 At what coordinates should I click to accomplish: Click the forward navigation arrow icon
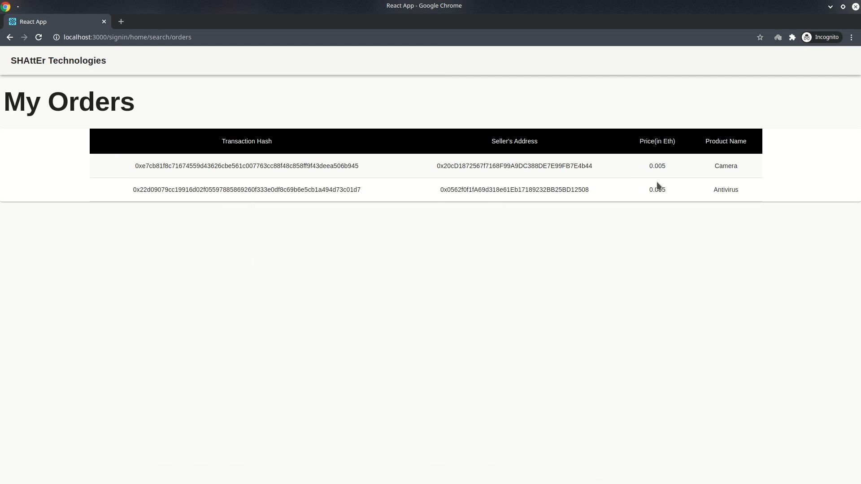[x=24, y=37]
